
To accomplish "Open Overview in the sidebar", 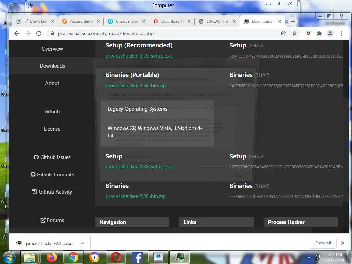I will (x=52, y=49).
